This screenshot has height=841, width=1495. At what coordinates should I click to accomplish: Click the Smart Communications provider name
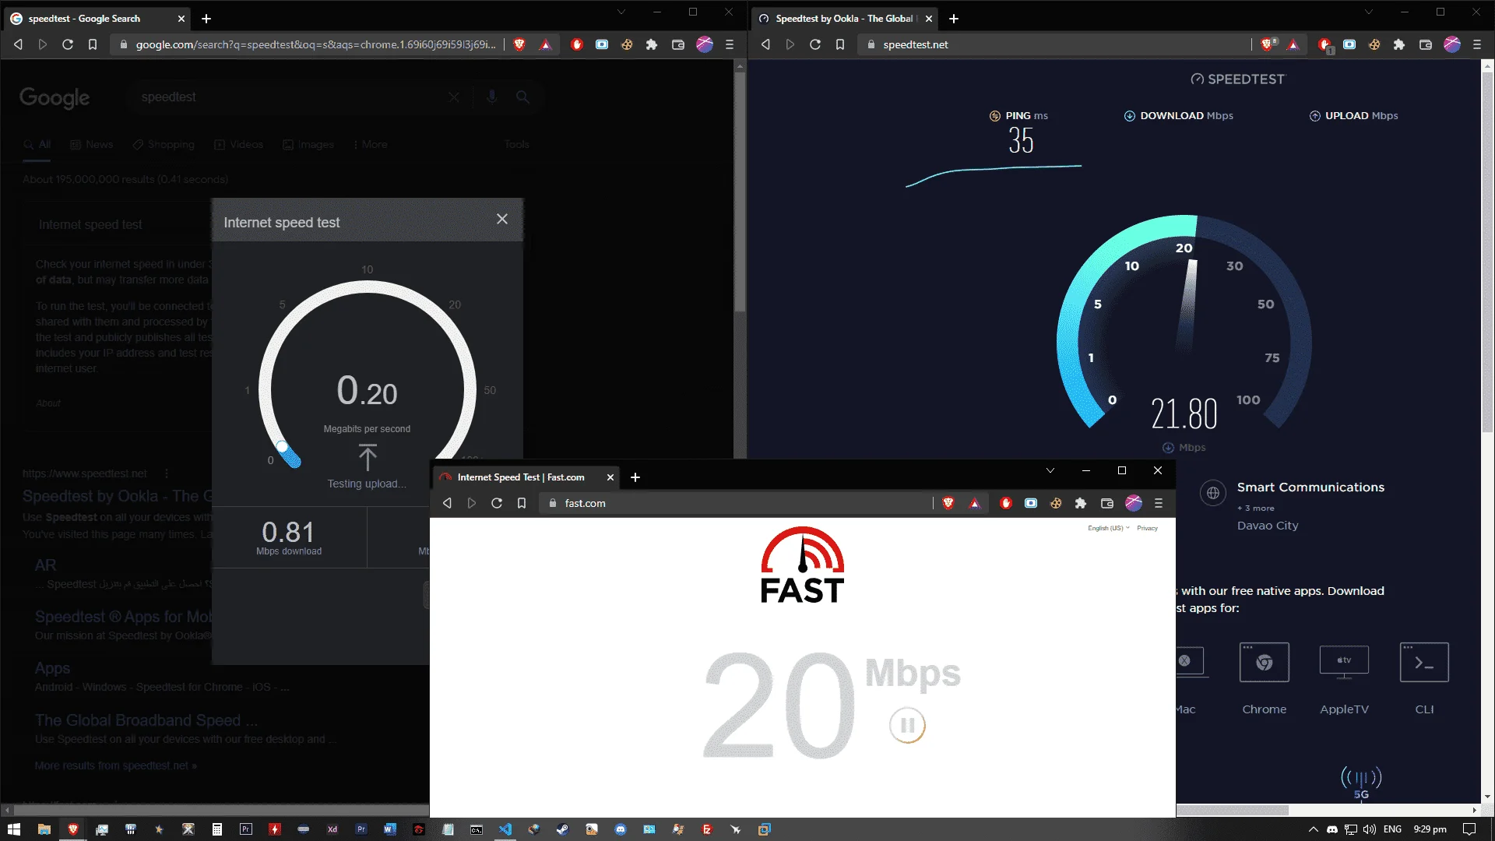click(x=1310, y=487)
